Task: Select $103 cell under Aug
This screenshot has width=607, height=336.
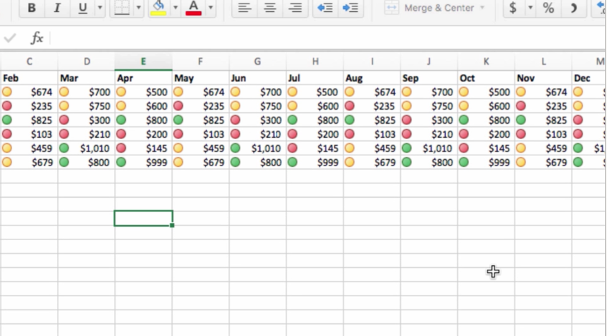Action: pos(372,134)
